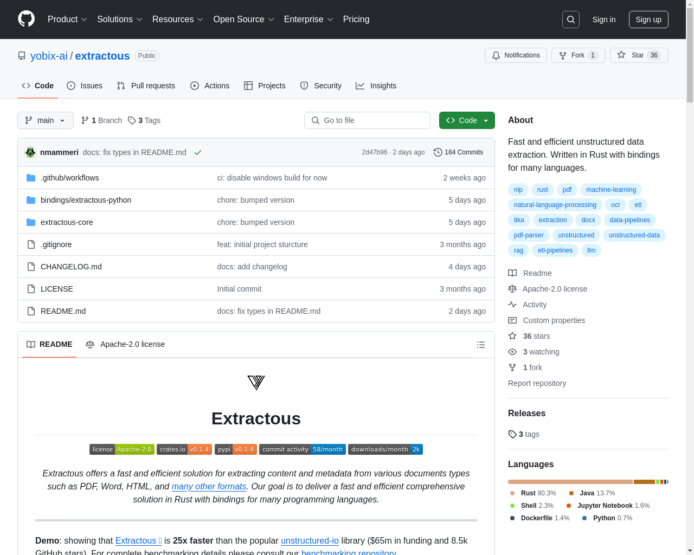This screenshot has width=694, height=555.
Task: Open the Pricing link
Action: click(x=356, y=20)
